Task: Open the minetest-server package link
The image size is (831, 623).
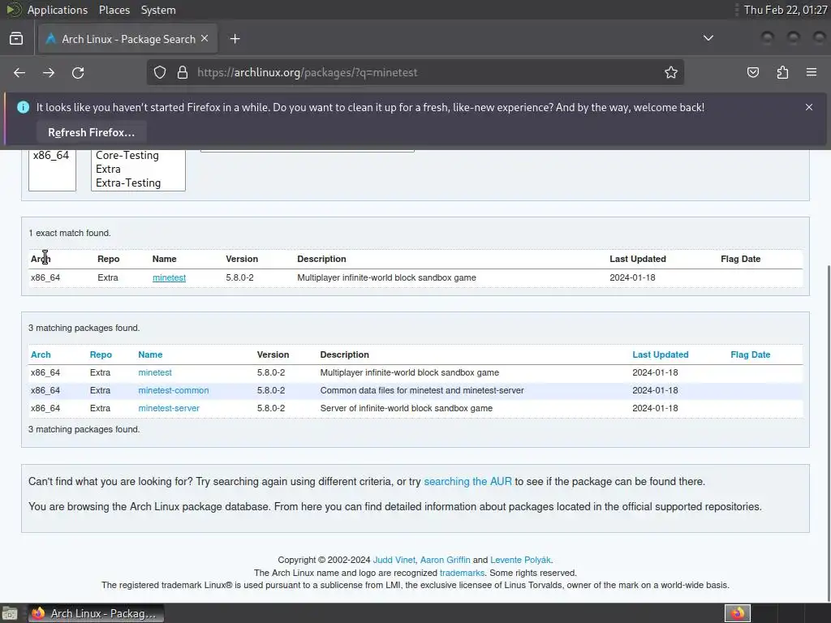Action: [x=169, y=408]
